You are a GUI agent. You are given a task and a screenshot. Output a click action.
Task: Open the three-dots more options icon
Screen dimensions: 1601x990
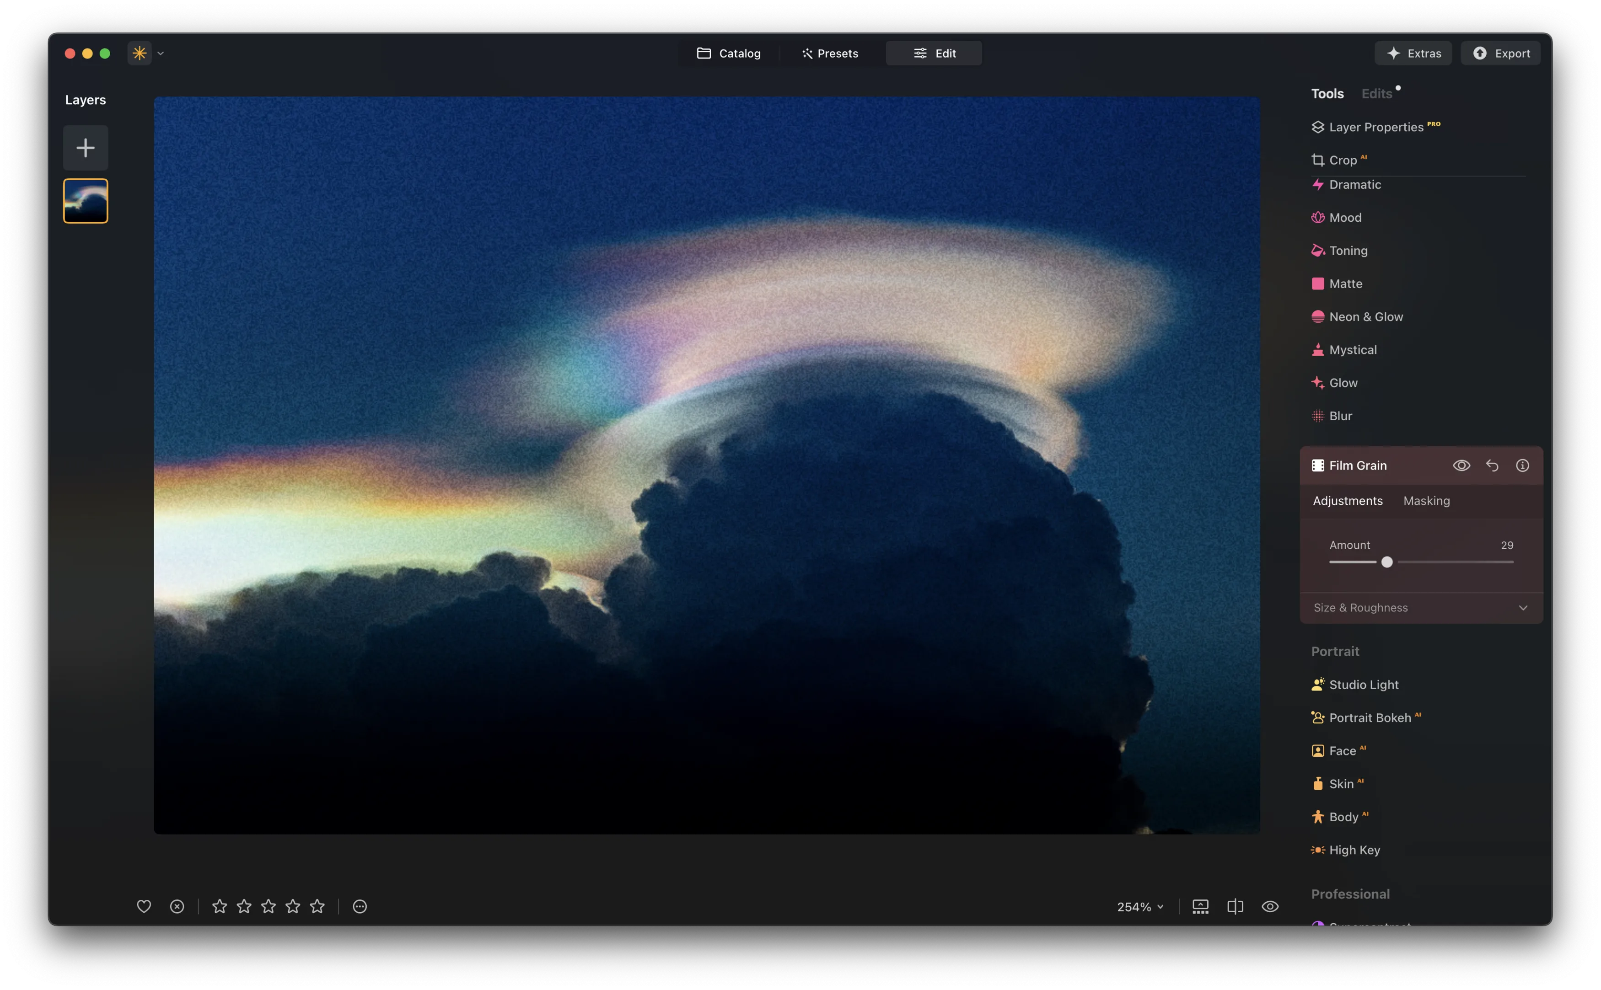pyautogui.click(x=360, y=906)
